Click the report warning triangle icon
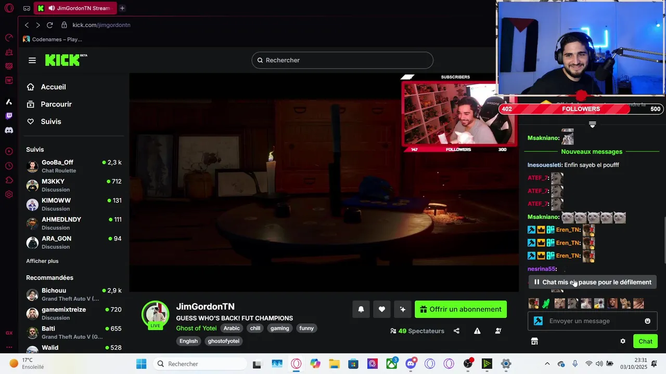This screenshot has height=374, width=666. 477,331
